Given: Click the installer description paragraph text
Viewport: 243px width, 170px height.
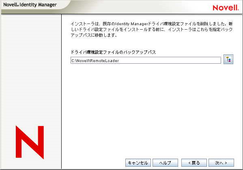Looking at the screenshot, I should (152, 30).
